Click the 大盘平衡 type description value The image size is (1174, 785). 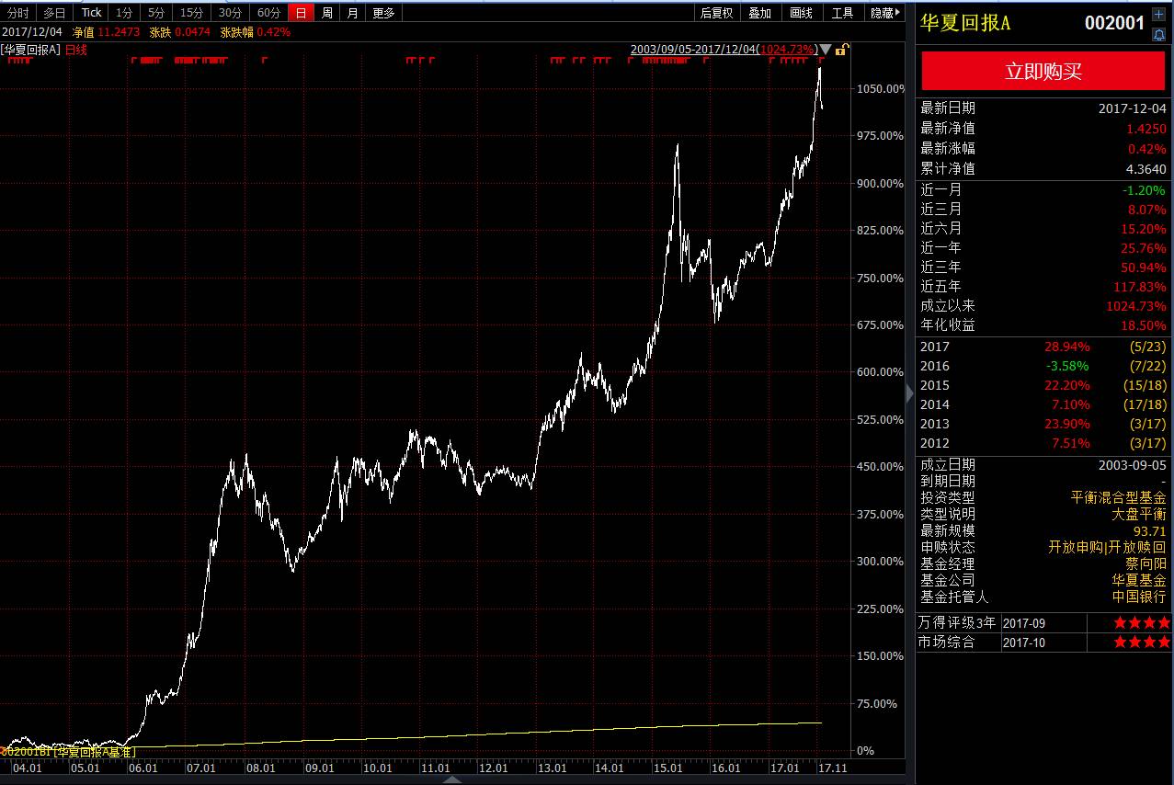click(1138, 514)
